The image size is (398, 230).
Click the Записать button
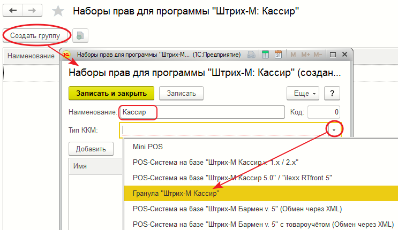[181, 93]
